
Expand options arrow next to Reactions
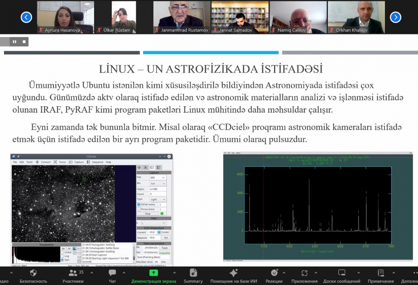[x=284, y=273]
